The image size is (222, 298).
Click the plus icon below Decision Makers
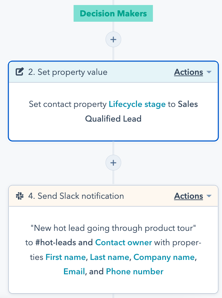click(x=113, y=40)
